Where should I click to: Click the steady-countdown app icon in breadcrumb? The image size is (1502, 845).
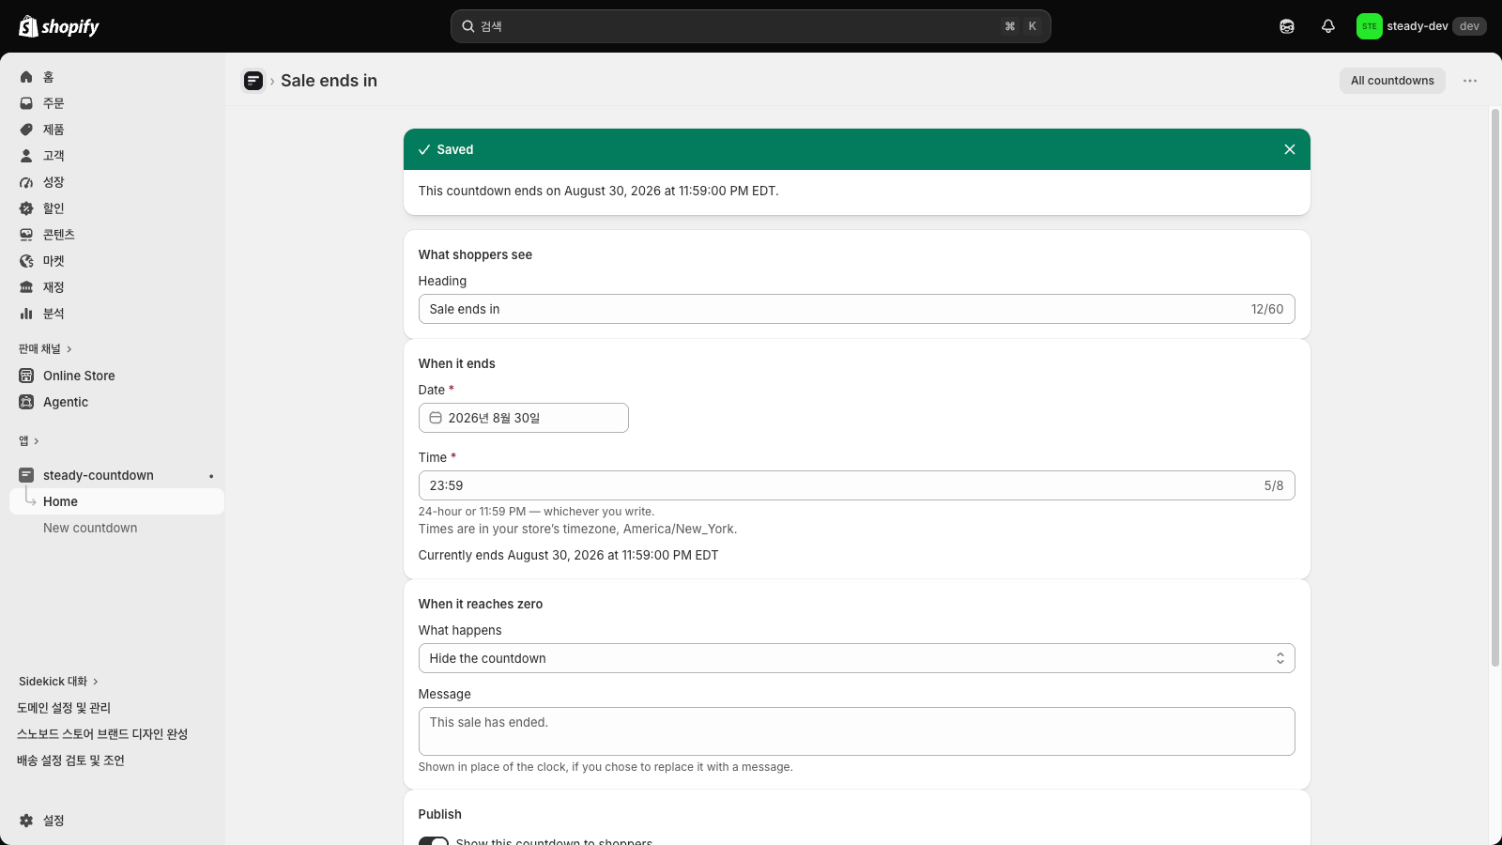[253, 81]
